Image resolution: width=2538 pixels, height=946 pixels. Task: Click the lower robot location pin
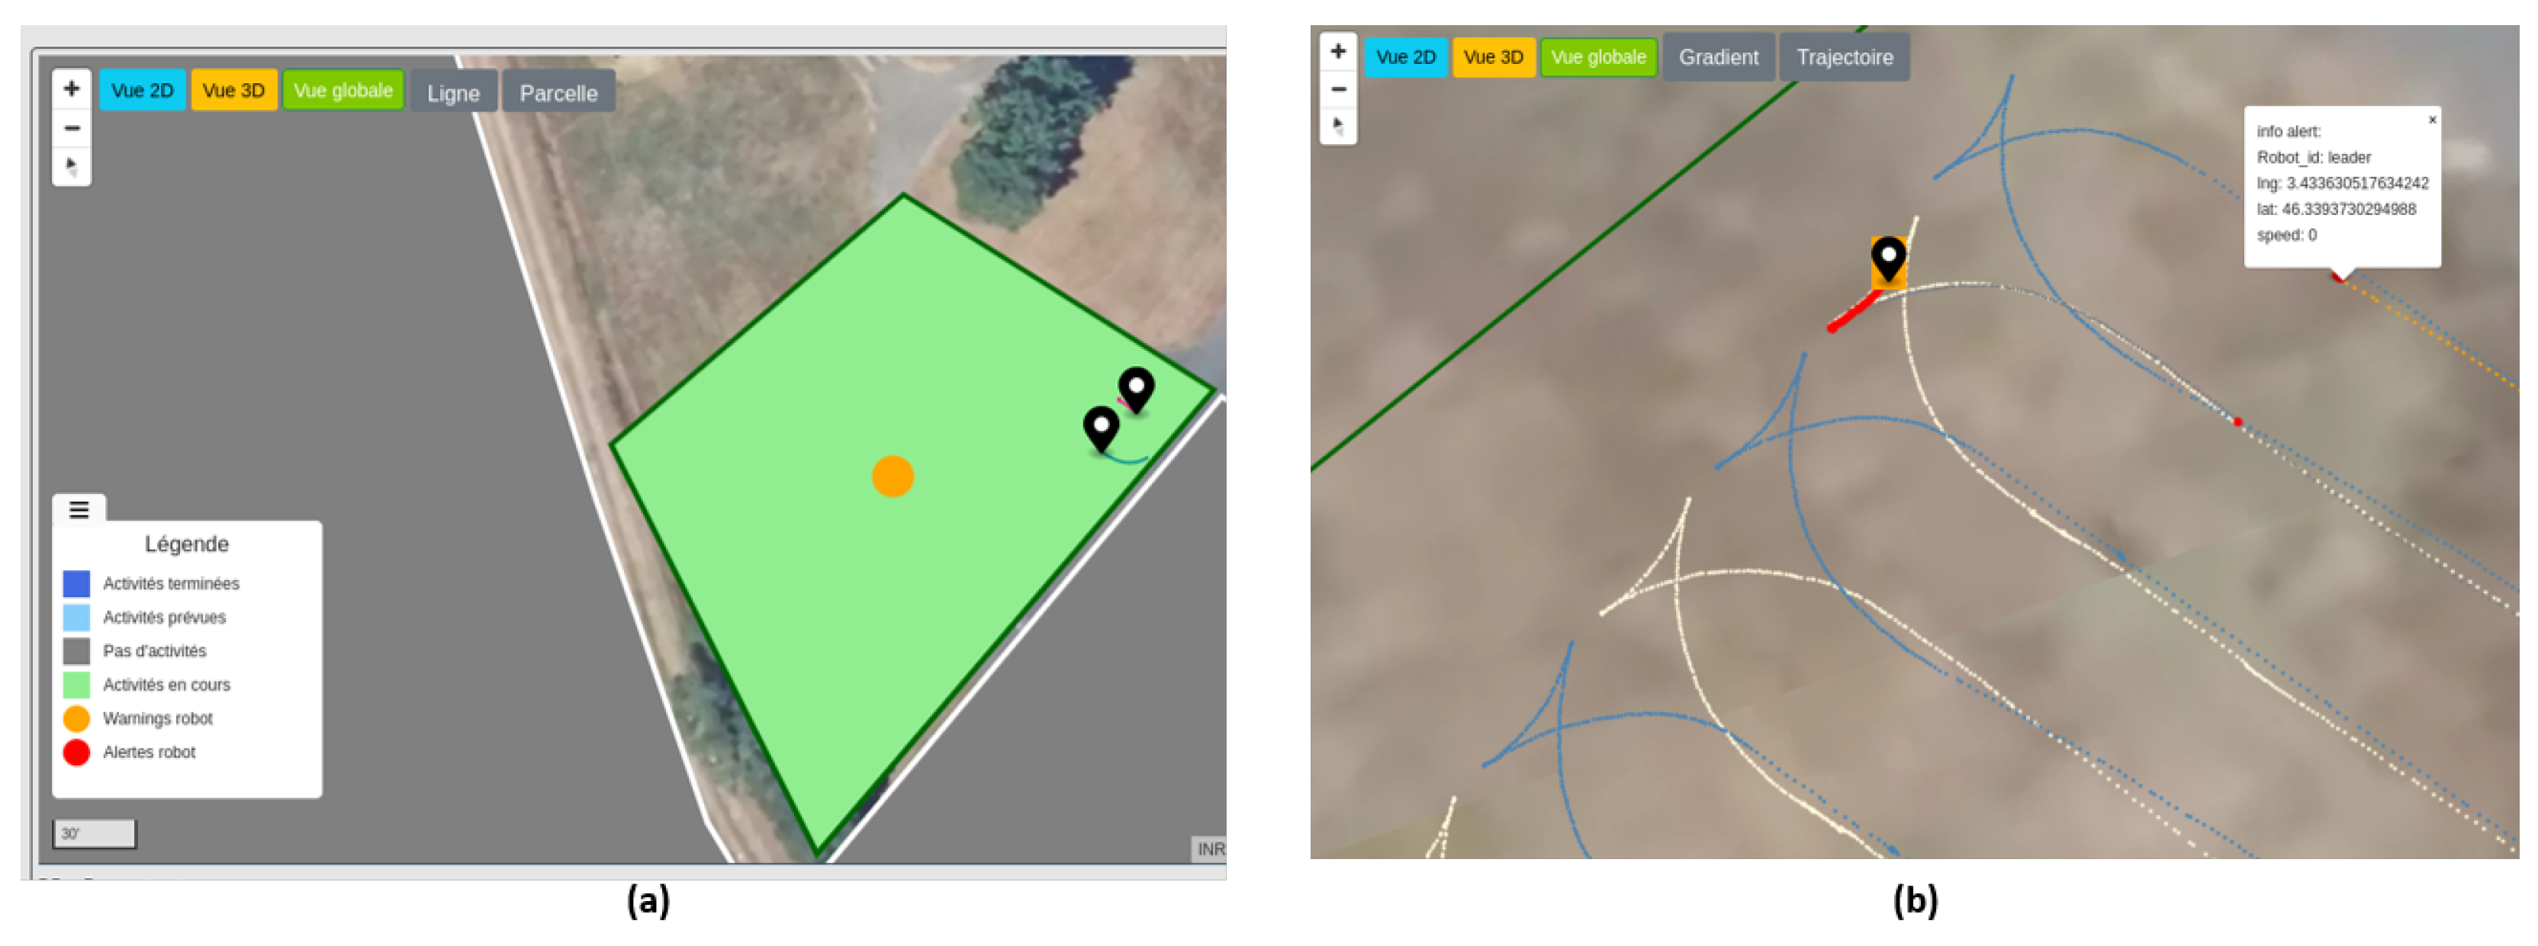point(1101,427)
